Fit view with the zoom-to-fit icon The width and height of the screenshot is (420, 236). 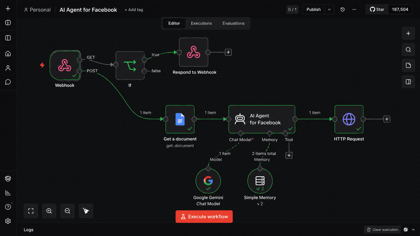(31, 211)
